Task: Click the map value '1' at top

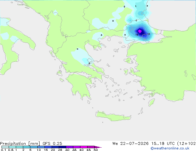Action: tap(136, 6)
